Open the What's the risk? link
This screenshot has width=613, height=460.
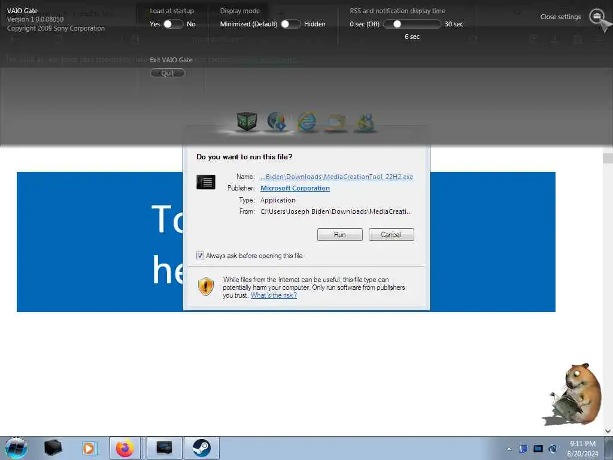click(274, 295)
